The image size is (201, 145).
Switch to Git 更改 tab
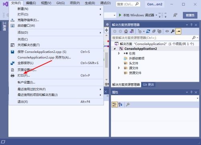tap(148, 85)
